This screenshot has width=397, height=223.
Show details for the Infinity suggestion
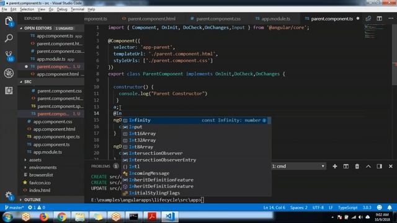coord(264,120)
